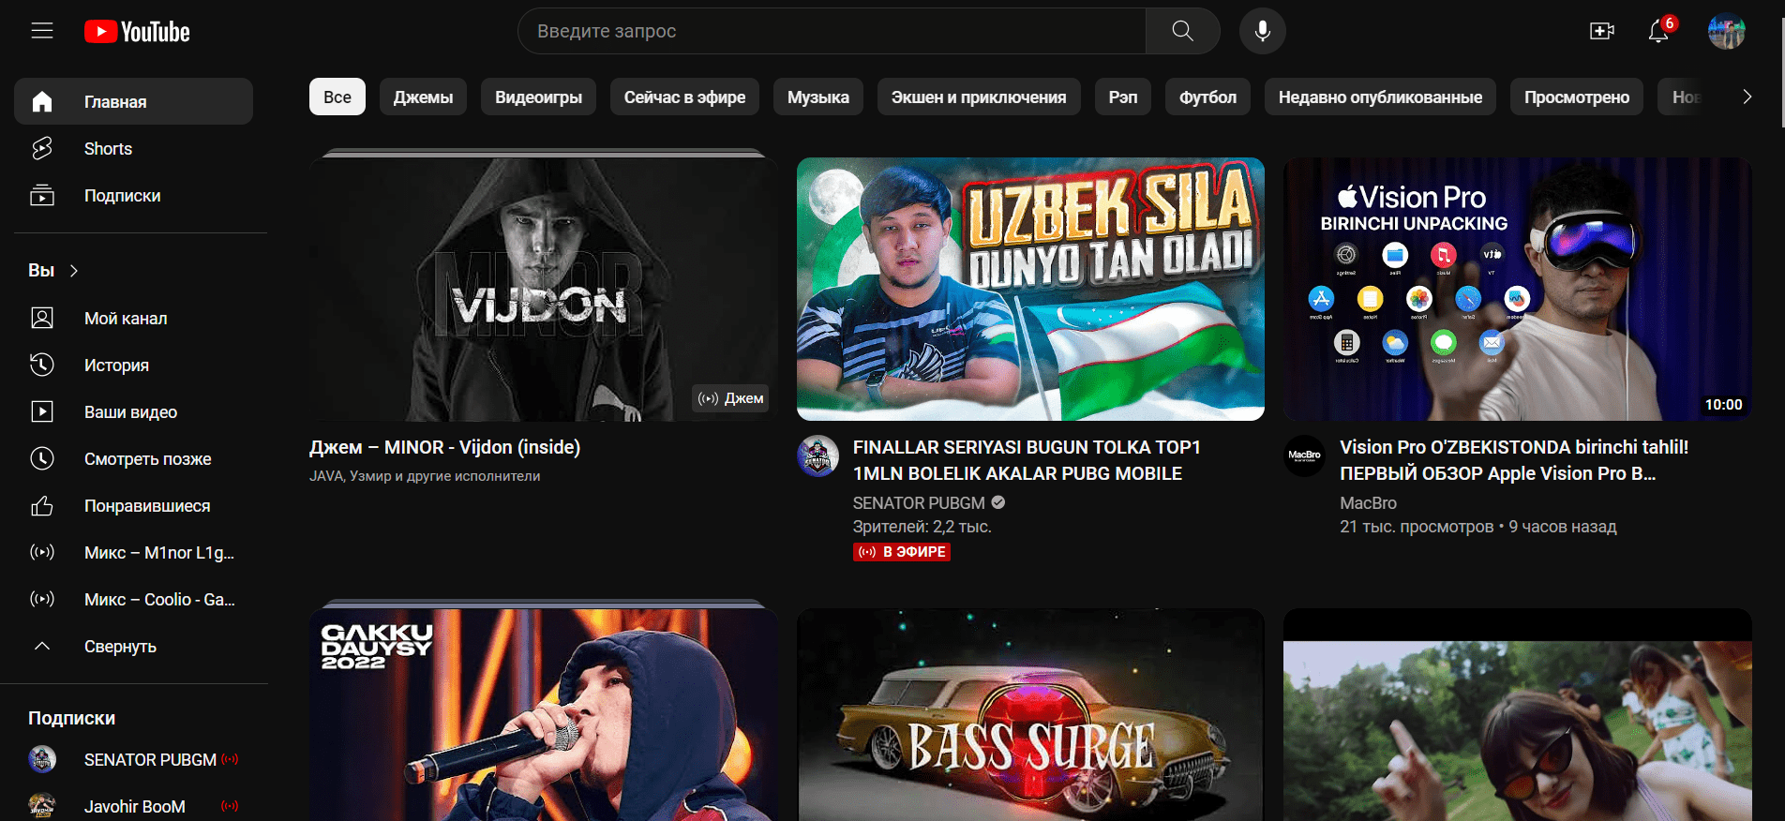
Task: Click the Мой канал icon
Action: 42,318
